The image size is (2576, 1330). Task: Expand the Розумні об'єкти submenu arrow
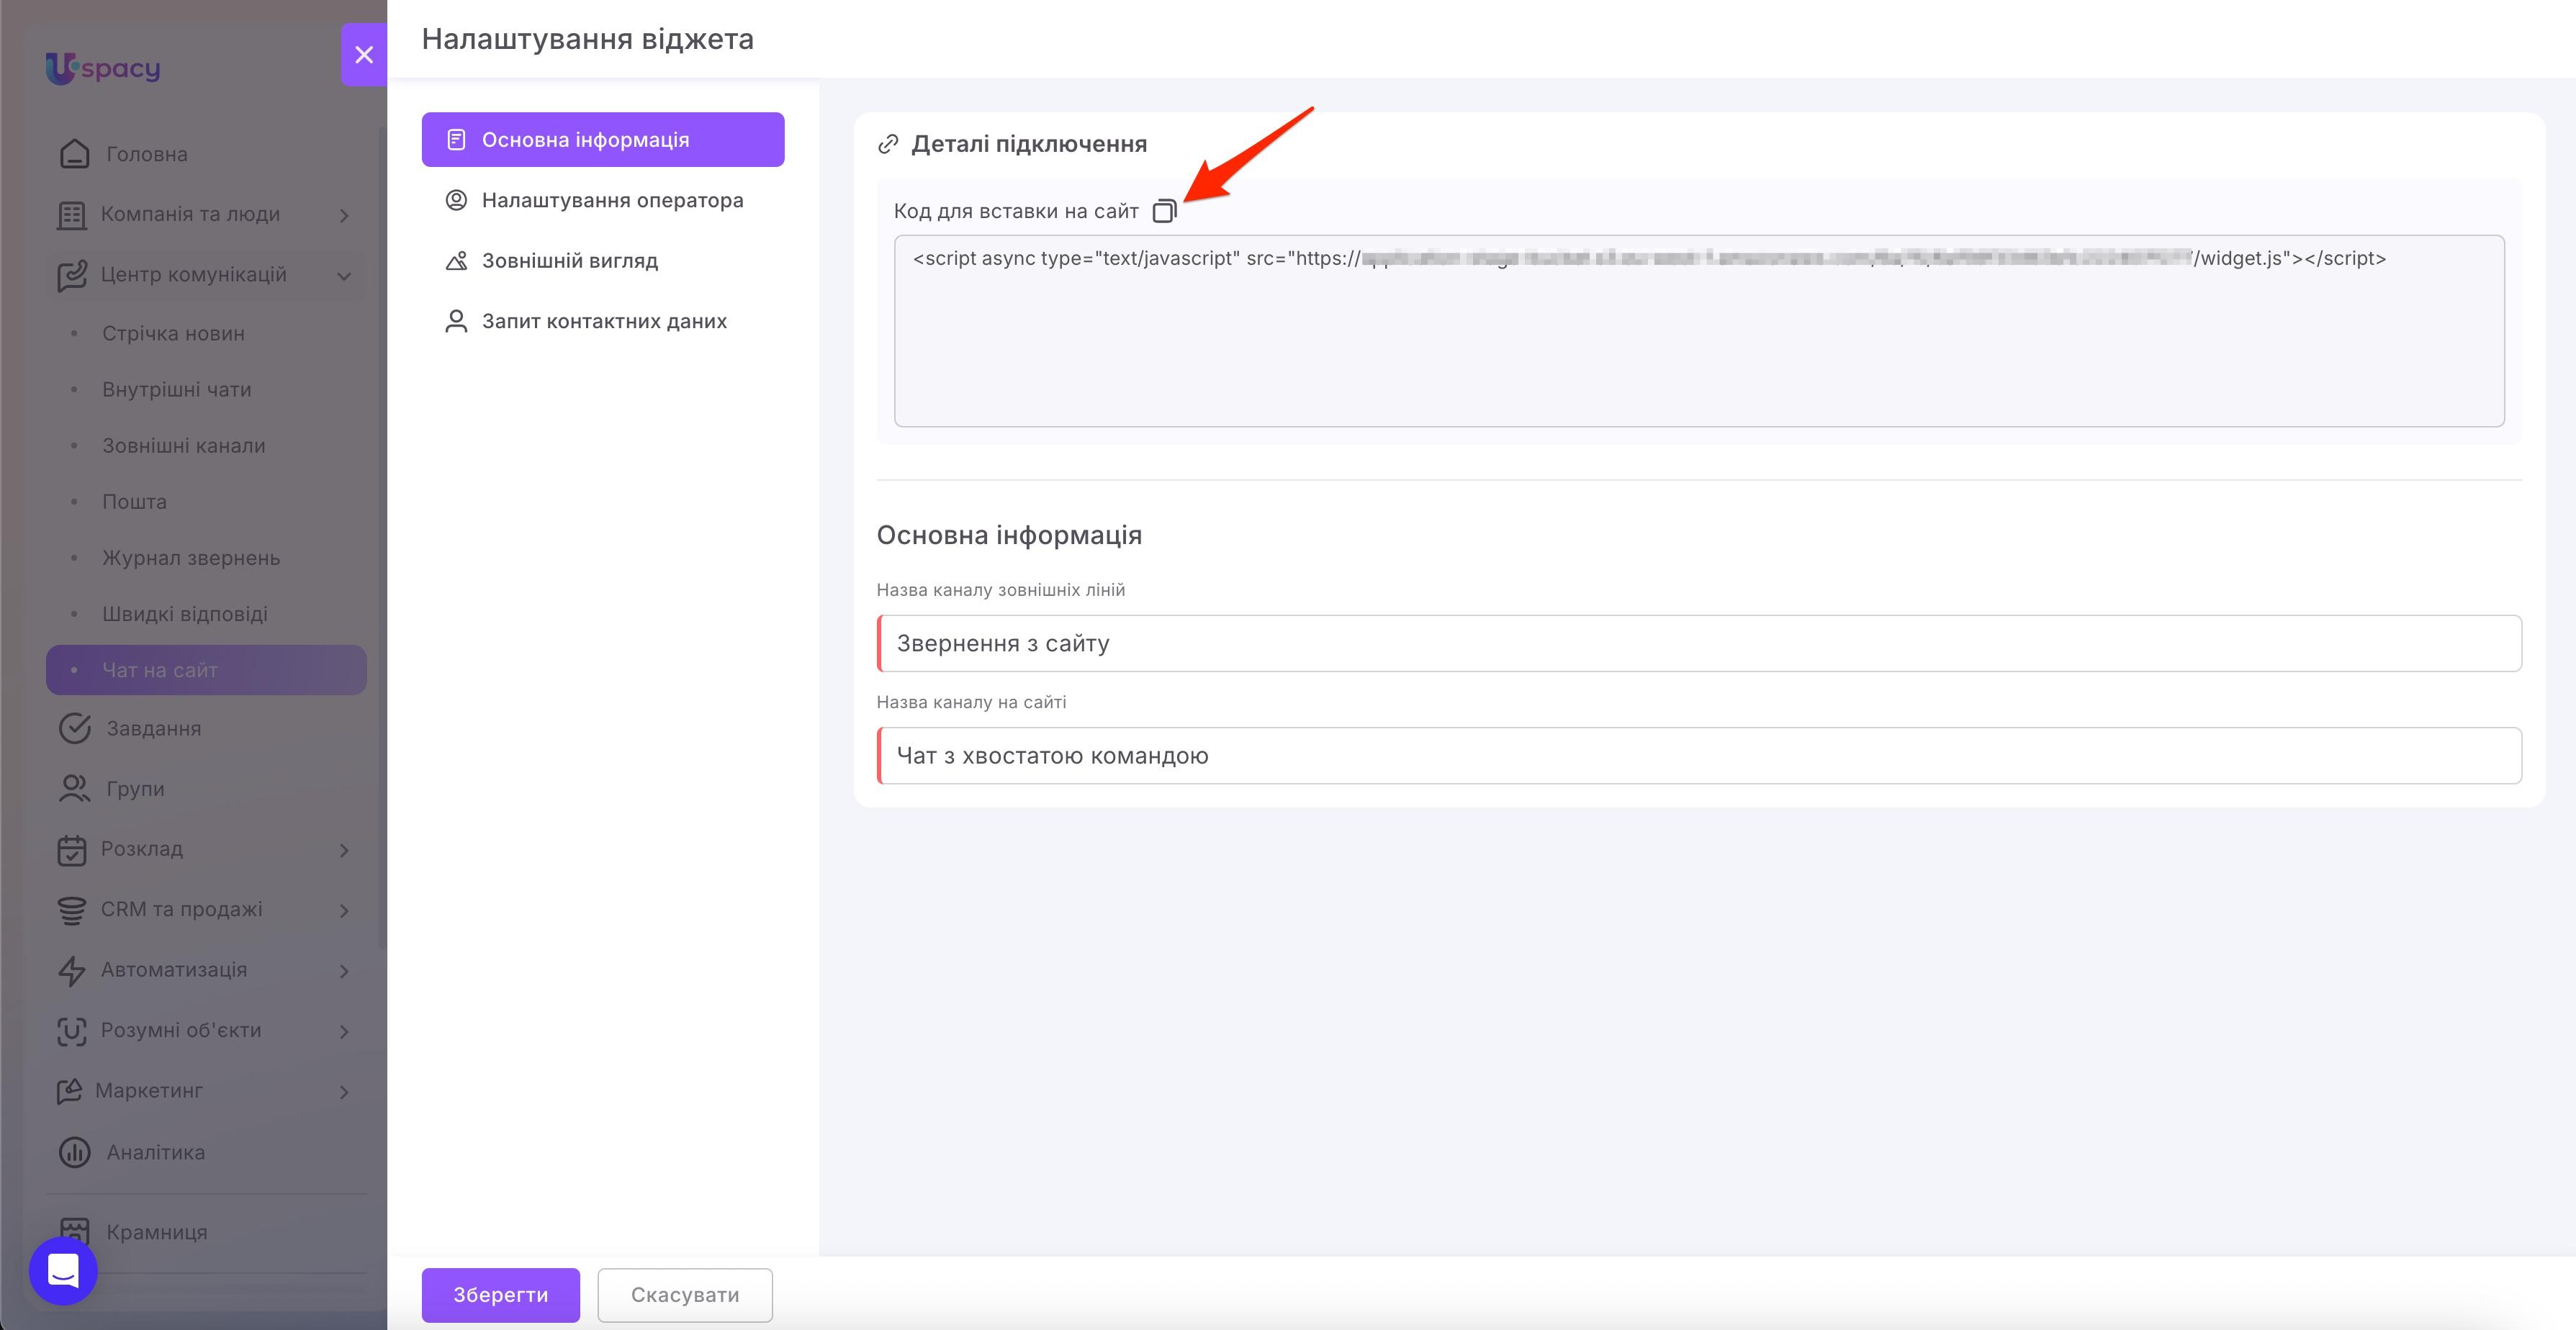(x=344, y=1031)
